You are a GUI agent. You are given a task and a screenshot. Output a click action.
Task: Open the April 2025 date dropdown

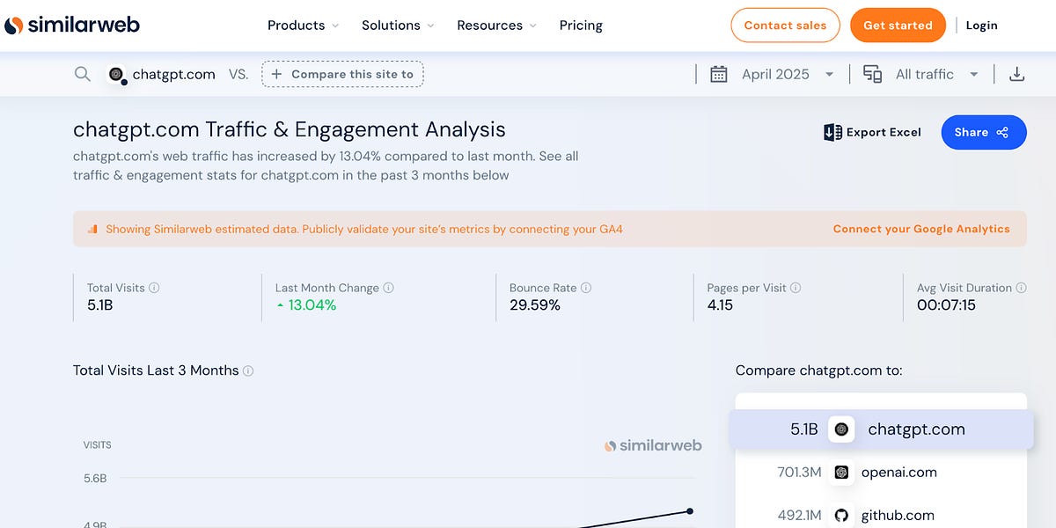point(787,75)
